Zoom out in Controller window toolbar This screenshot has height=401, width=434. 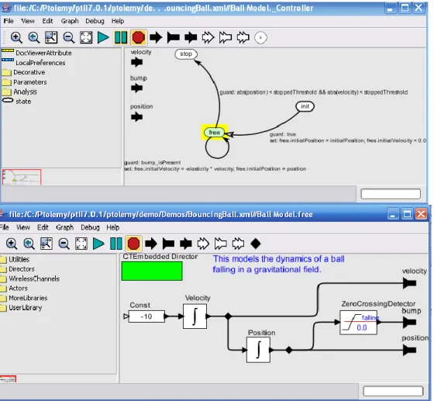68,37
